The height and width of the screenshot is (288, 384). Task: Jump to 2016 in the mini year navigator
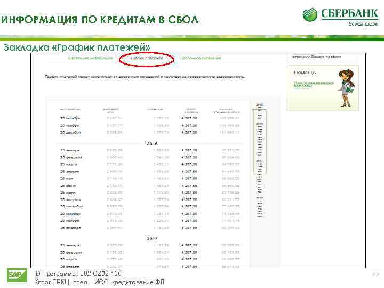point(259,124)
